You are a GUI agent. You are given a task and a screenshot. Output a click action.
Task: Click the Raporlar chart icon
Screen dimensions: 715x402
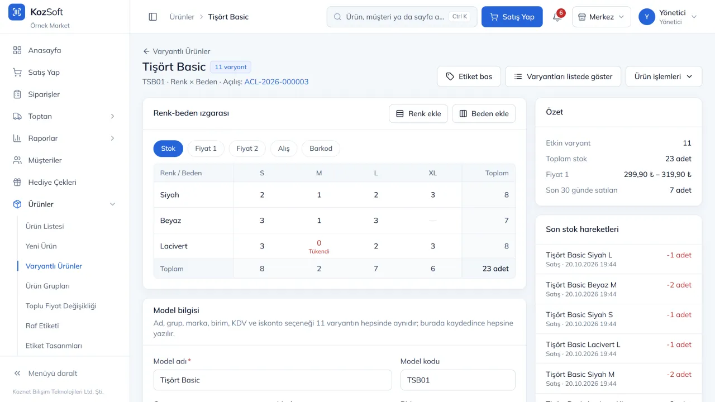click(x=17, y=138)
